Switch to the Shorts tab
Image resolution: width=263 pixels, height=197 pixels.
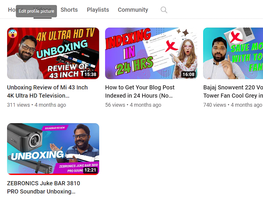point(69,10)
